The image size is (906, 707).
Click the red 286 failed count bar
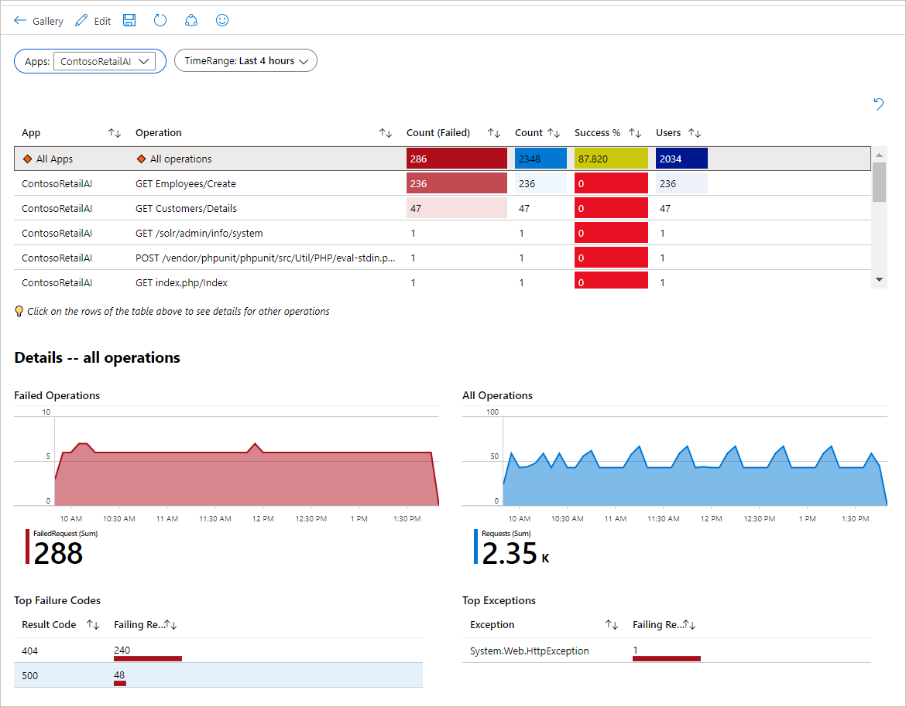[x=456, y=159]
